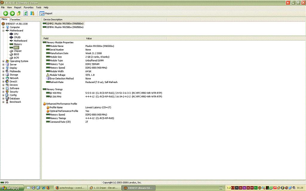Select the Optimal Performance Profile row

68,111
